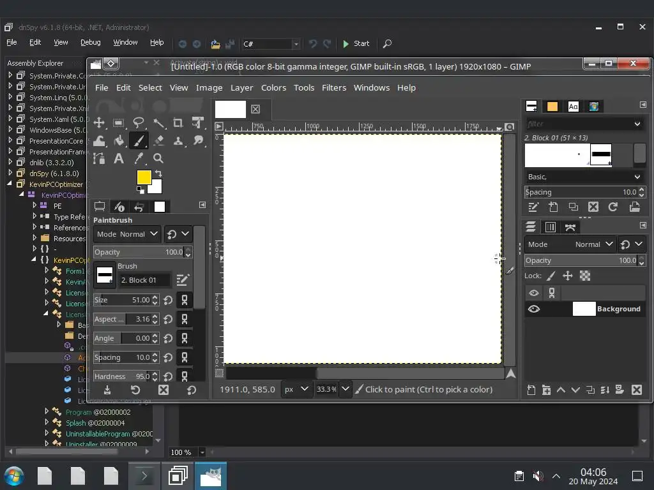This screenshot has width=654, height=490.
Task: Swap foreground and background colors
Action: tap(158, 174)
